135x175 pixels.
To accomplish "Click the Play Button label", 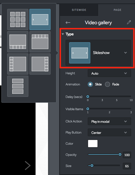I will point(73,132).
